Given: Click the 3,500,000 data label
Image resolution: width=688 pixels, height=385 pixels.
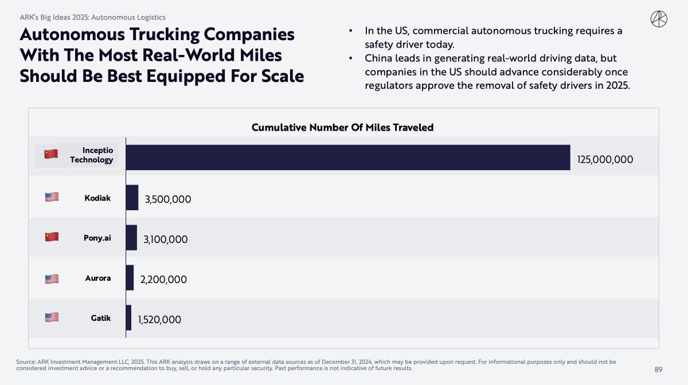Looking at the screenshot, I should [167, 200].
